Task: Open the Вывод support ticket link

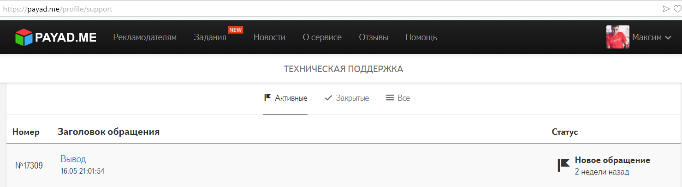Action: 73,159
